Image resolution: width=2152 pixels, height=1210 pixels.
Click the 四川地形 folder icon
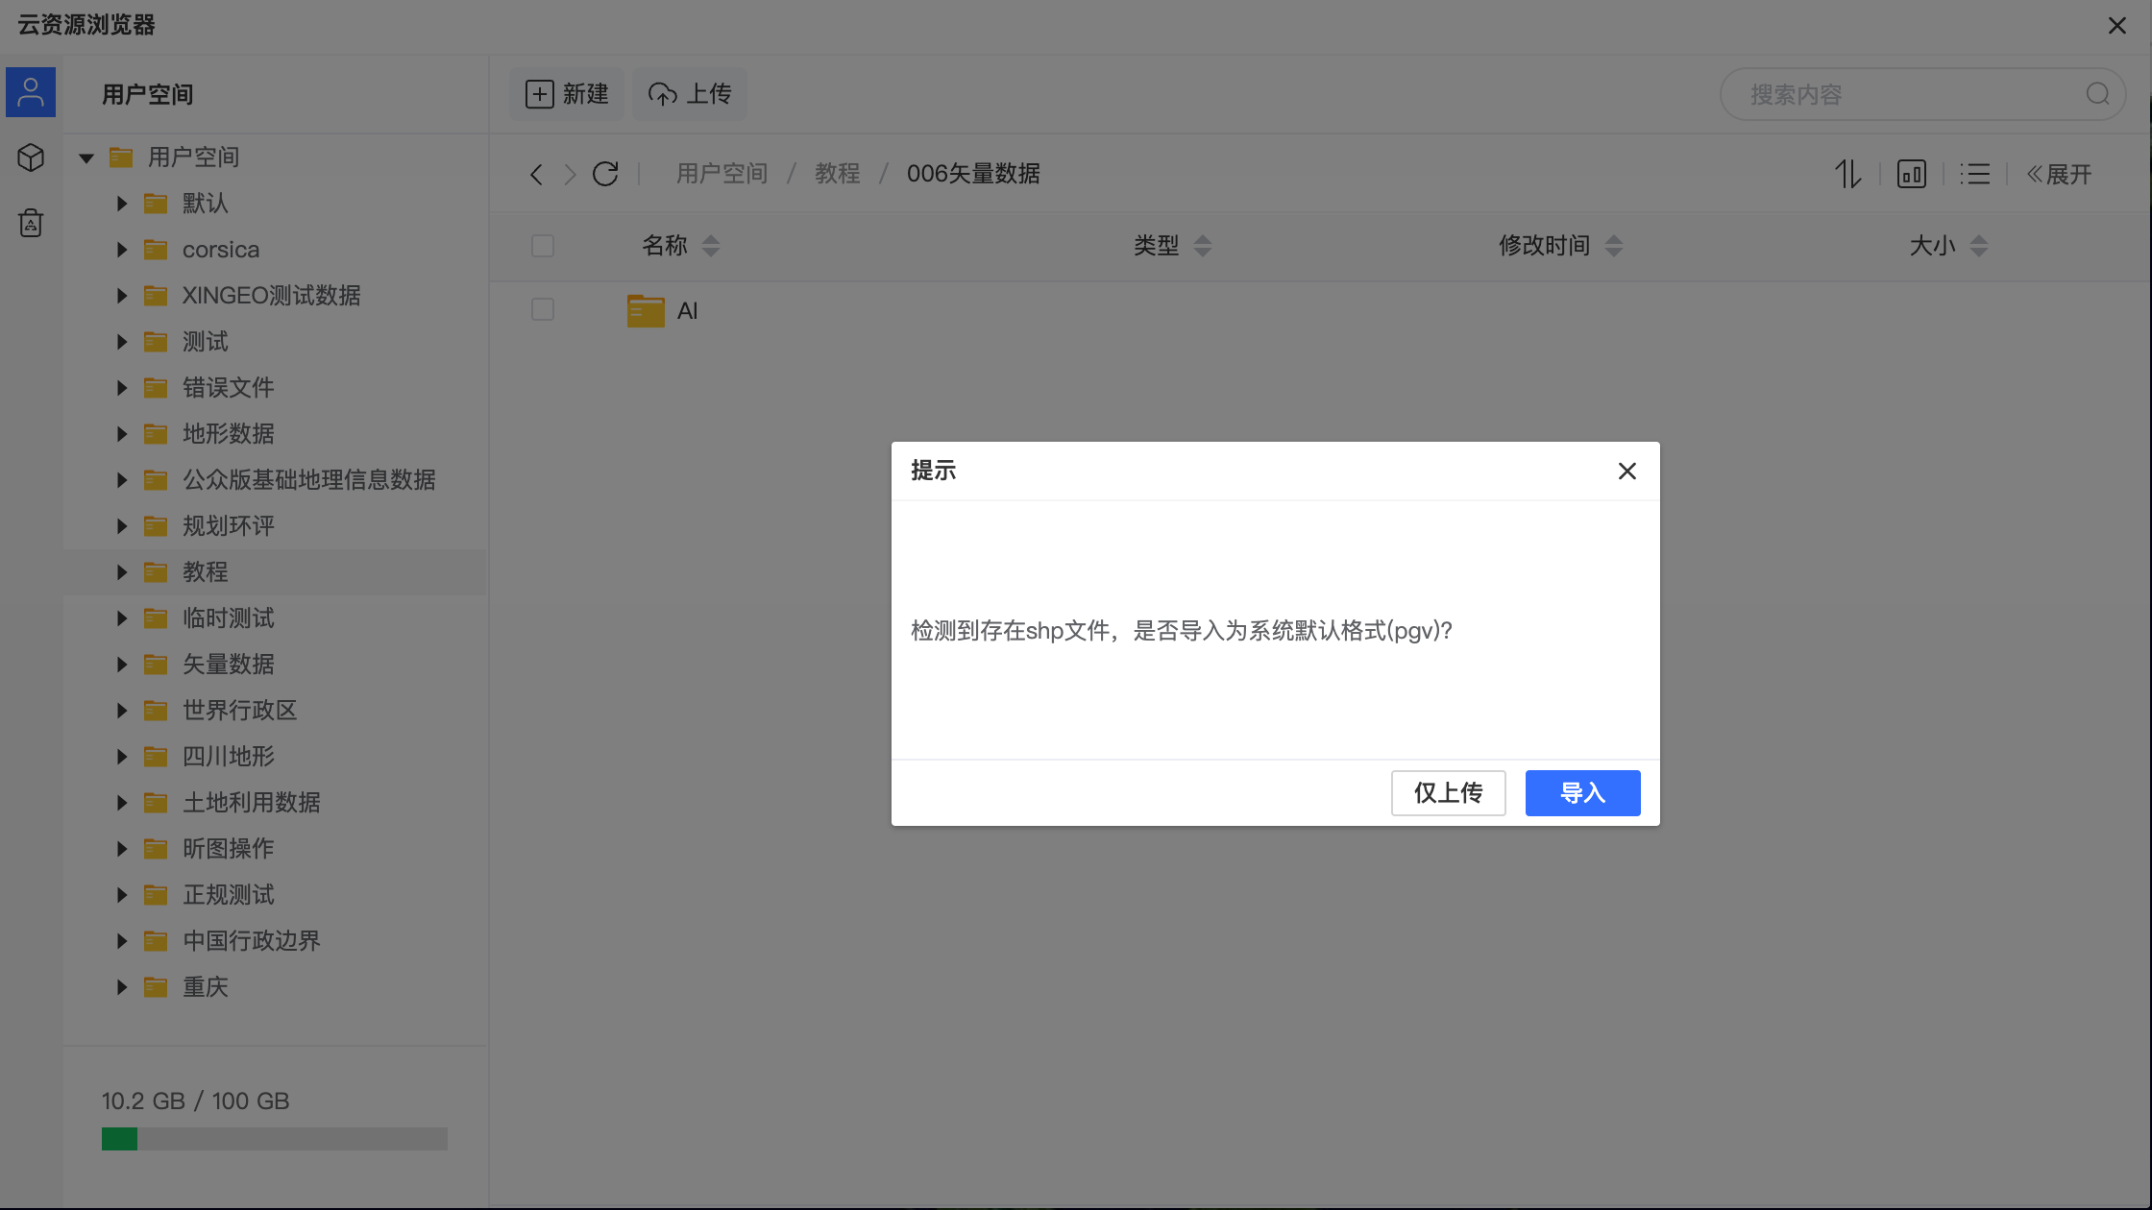click(156, 757)
